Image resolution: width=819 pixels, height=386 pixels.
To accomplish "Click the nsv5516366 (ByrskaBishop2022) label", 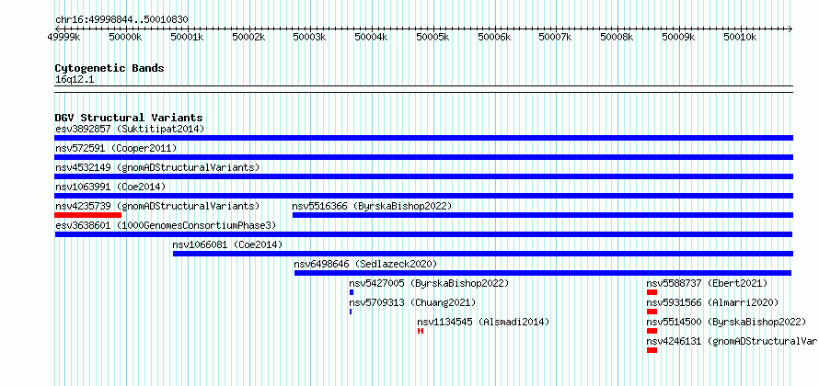I will pyautogui.click(x=372, y=206).
